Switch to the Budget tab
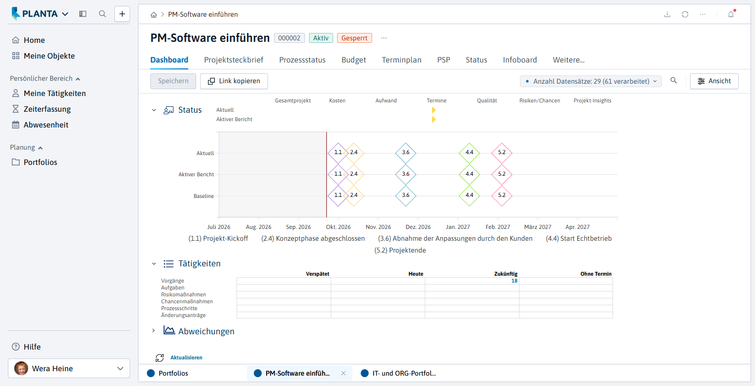 354,60
